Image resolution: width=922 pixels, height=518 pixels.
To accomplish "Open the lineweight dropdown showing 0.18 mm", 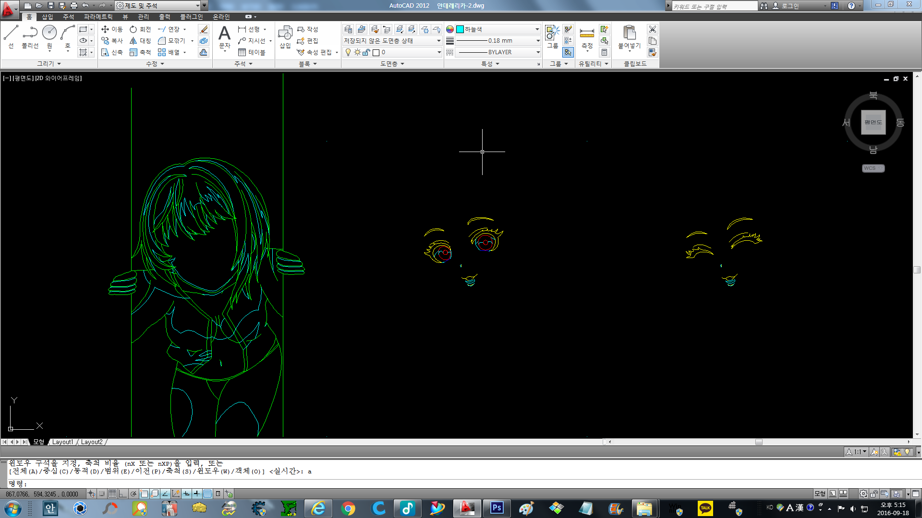I will pyautogui.click(x=498, y=41).
